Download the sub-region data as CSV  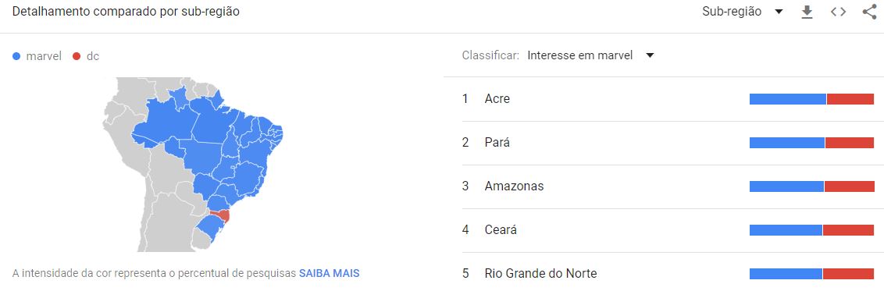pos(807,12)
